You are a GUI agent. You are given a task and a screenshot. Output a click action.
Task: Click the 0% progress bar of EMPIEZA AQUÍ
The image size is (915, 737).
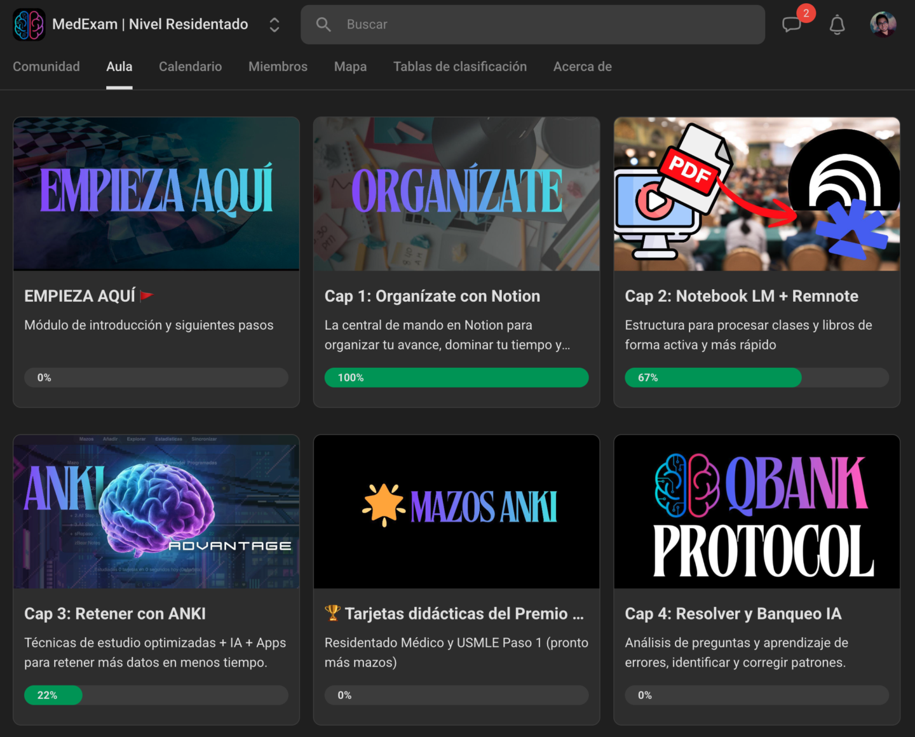pos(156,377)
